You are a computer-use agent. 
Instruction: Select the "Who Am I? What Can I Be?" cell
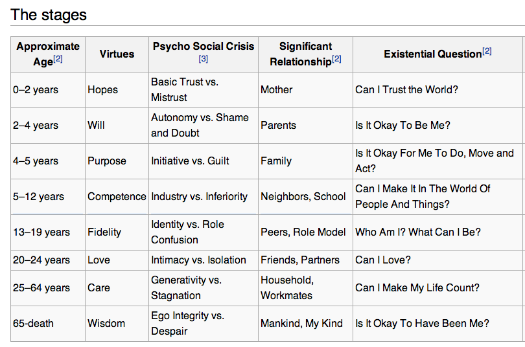pyautogui.click(x=417, y=232)
